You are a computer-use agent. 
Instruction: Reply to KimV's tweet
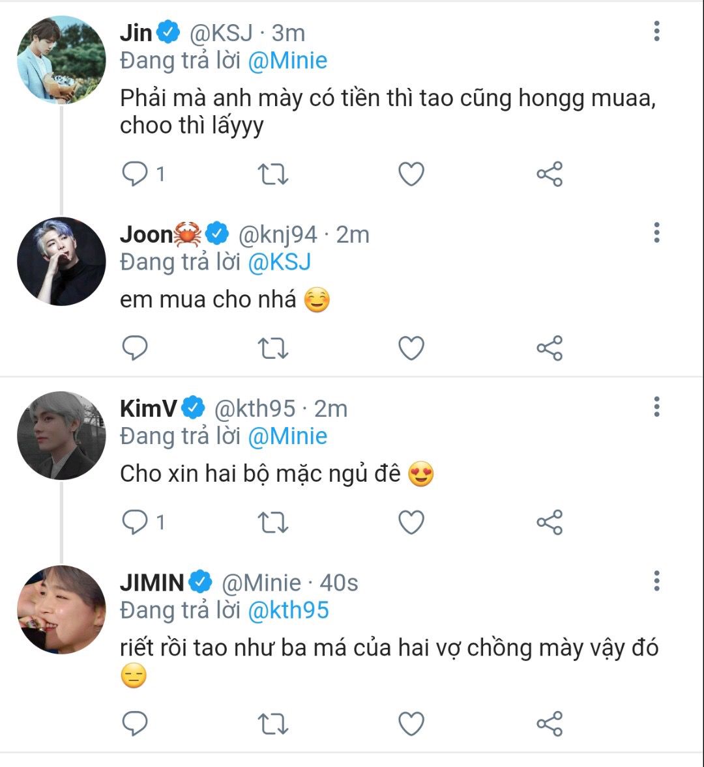click(136, 522)
